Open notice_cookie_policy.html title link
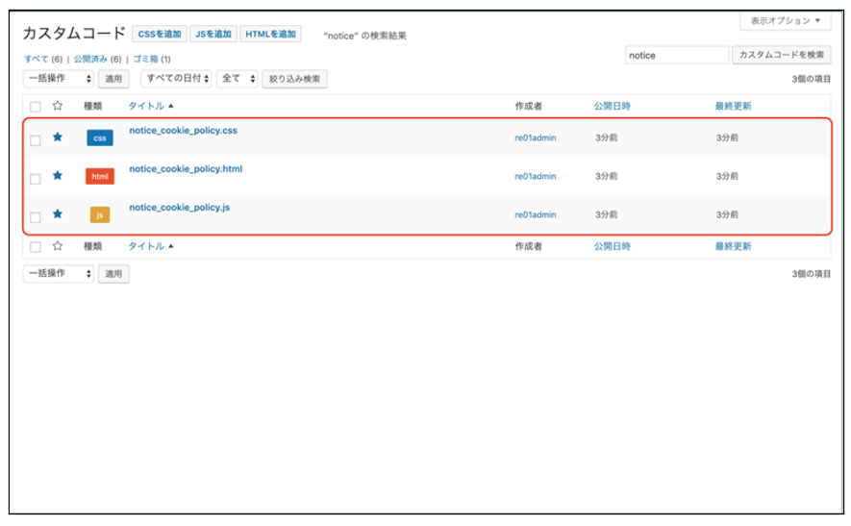Image resolution: width=851 pixels, height=526 pixels. [x=186, y=169]
